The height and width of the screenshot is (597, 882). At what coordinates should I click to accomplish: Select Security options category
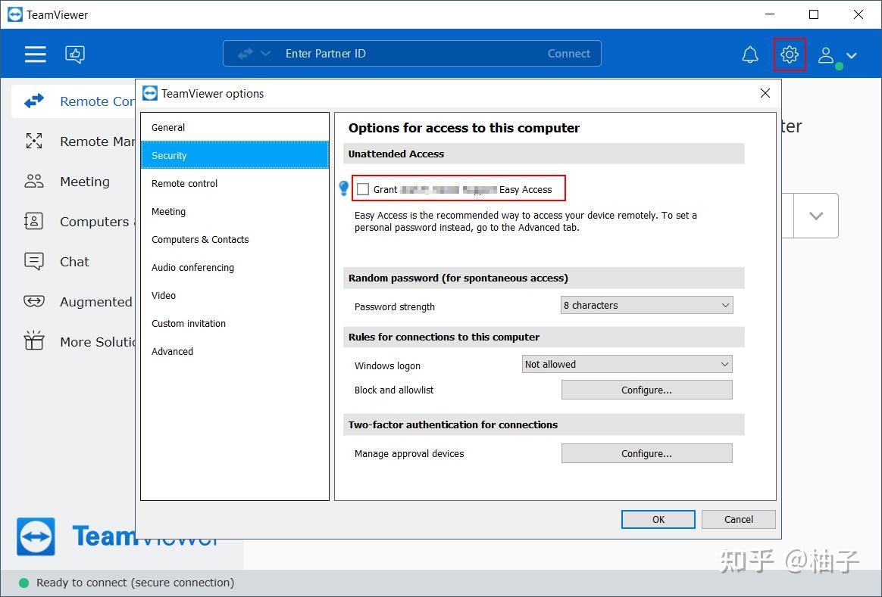click(235, 155)
